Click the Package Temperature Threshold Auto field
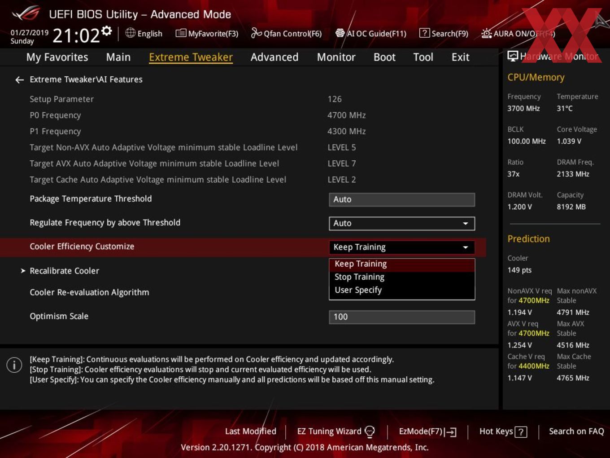Screen dimensions: 610x458 pyautogui.click(x=402, y=199)
